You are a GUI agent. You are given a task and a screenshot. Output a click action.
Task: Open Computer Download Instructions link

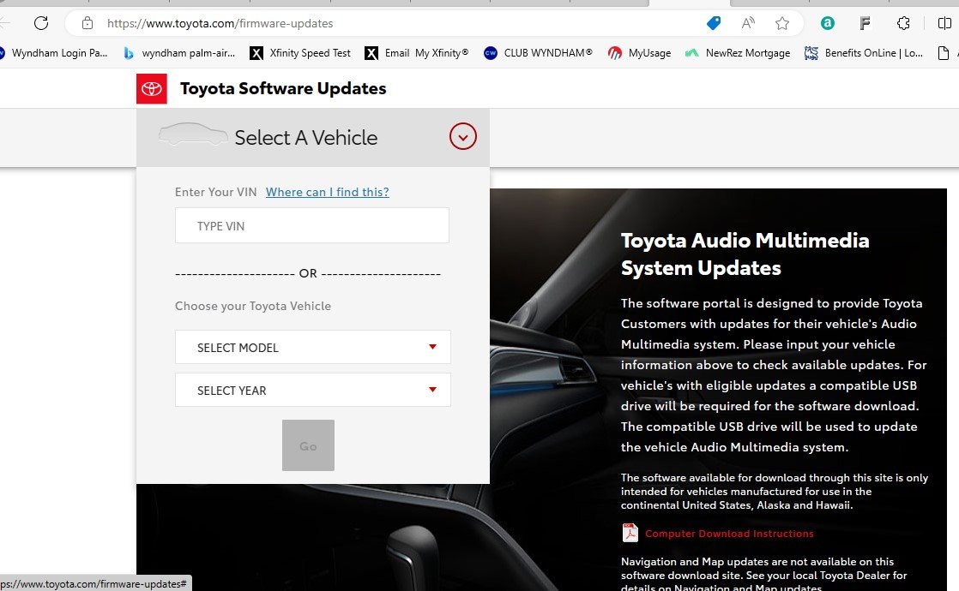729,534
